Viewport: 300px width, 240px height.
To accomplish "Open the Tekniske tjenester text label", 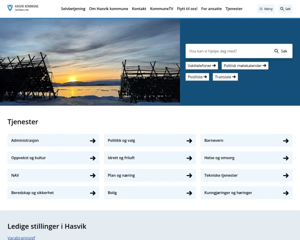I will (221, 175).
